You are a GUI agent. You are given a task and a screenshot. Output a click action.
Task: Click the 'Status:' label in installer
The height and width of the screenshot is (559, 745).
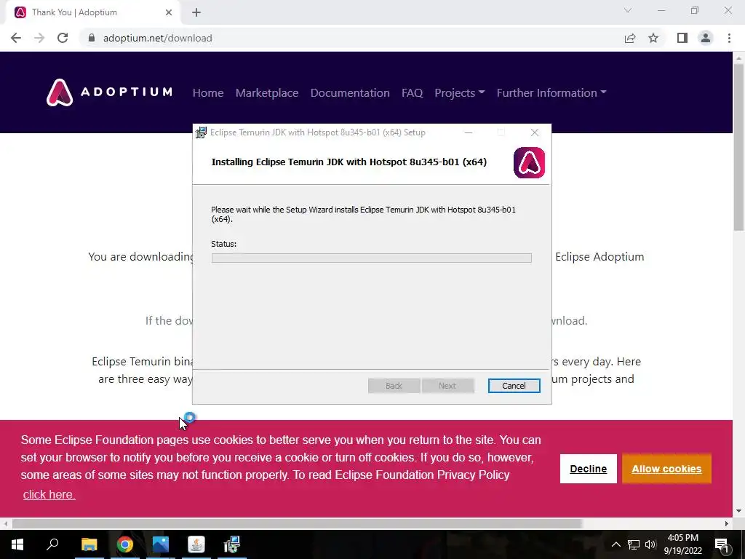tap(224, 244)
